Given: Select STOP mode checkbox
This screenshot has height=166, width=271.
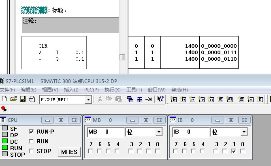Looking at the screenshot, I should pos(31,151).
